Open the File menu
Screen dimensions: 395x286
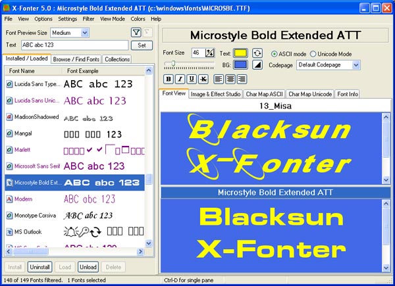(9, 19)
